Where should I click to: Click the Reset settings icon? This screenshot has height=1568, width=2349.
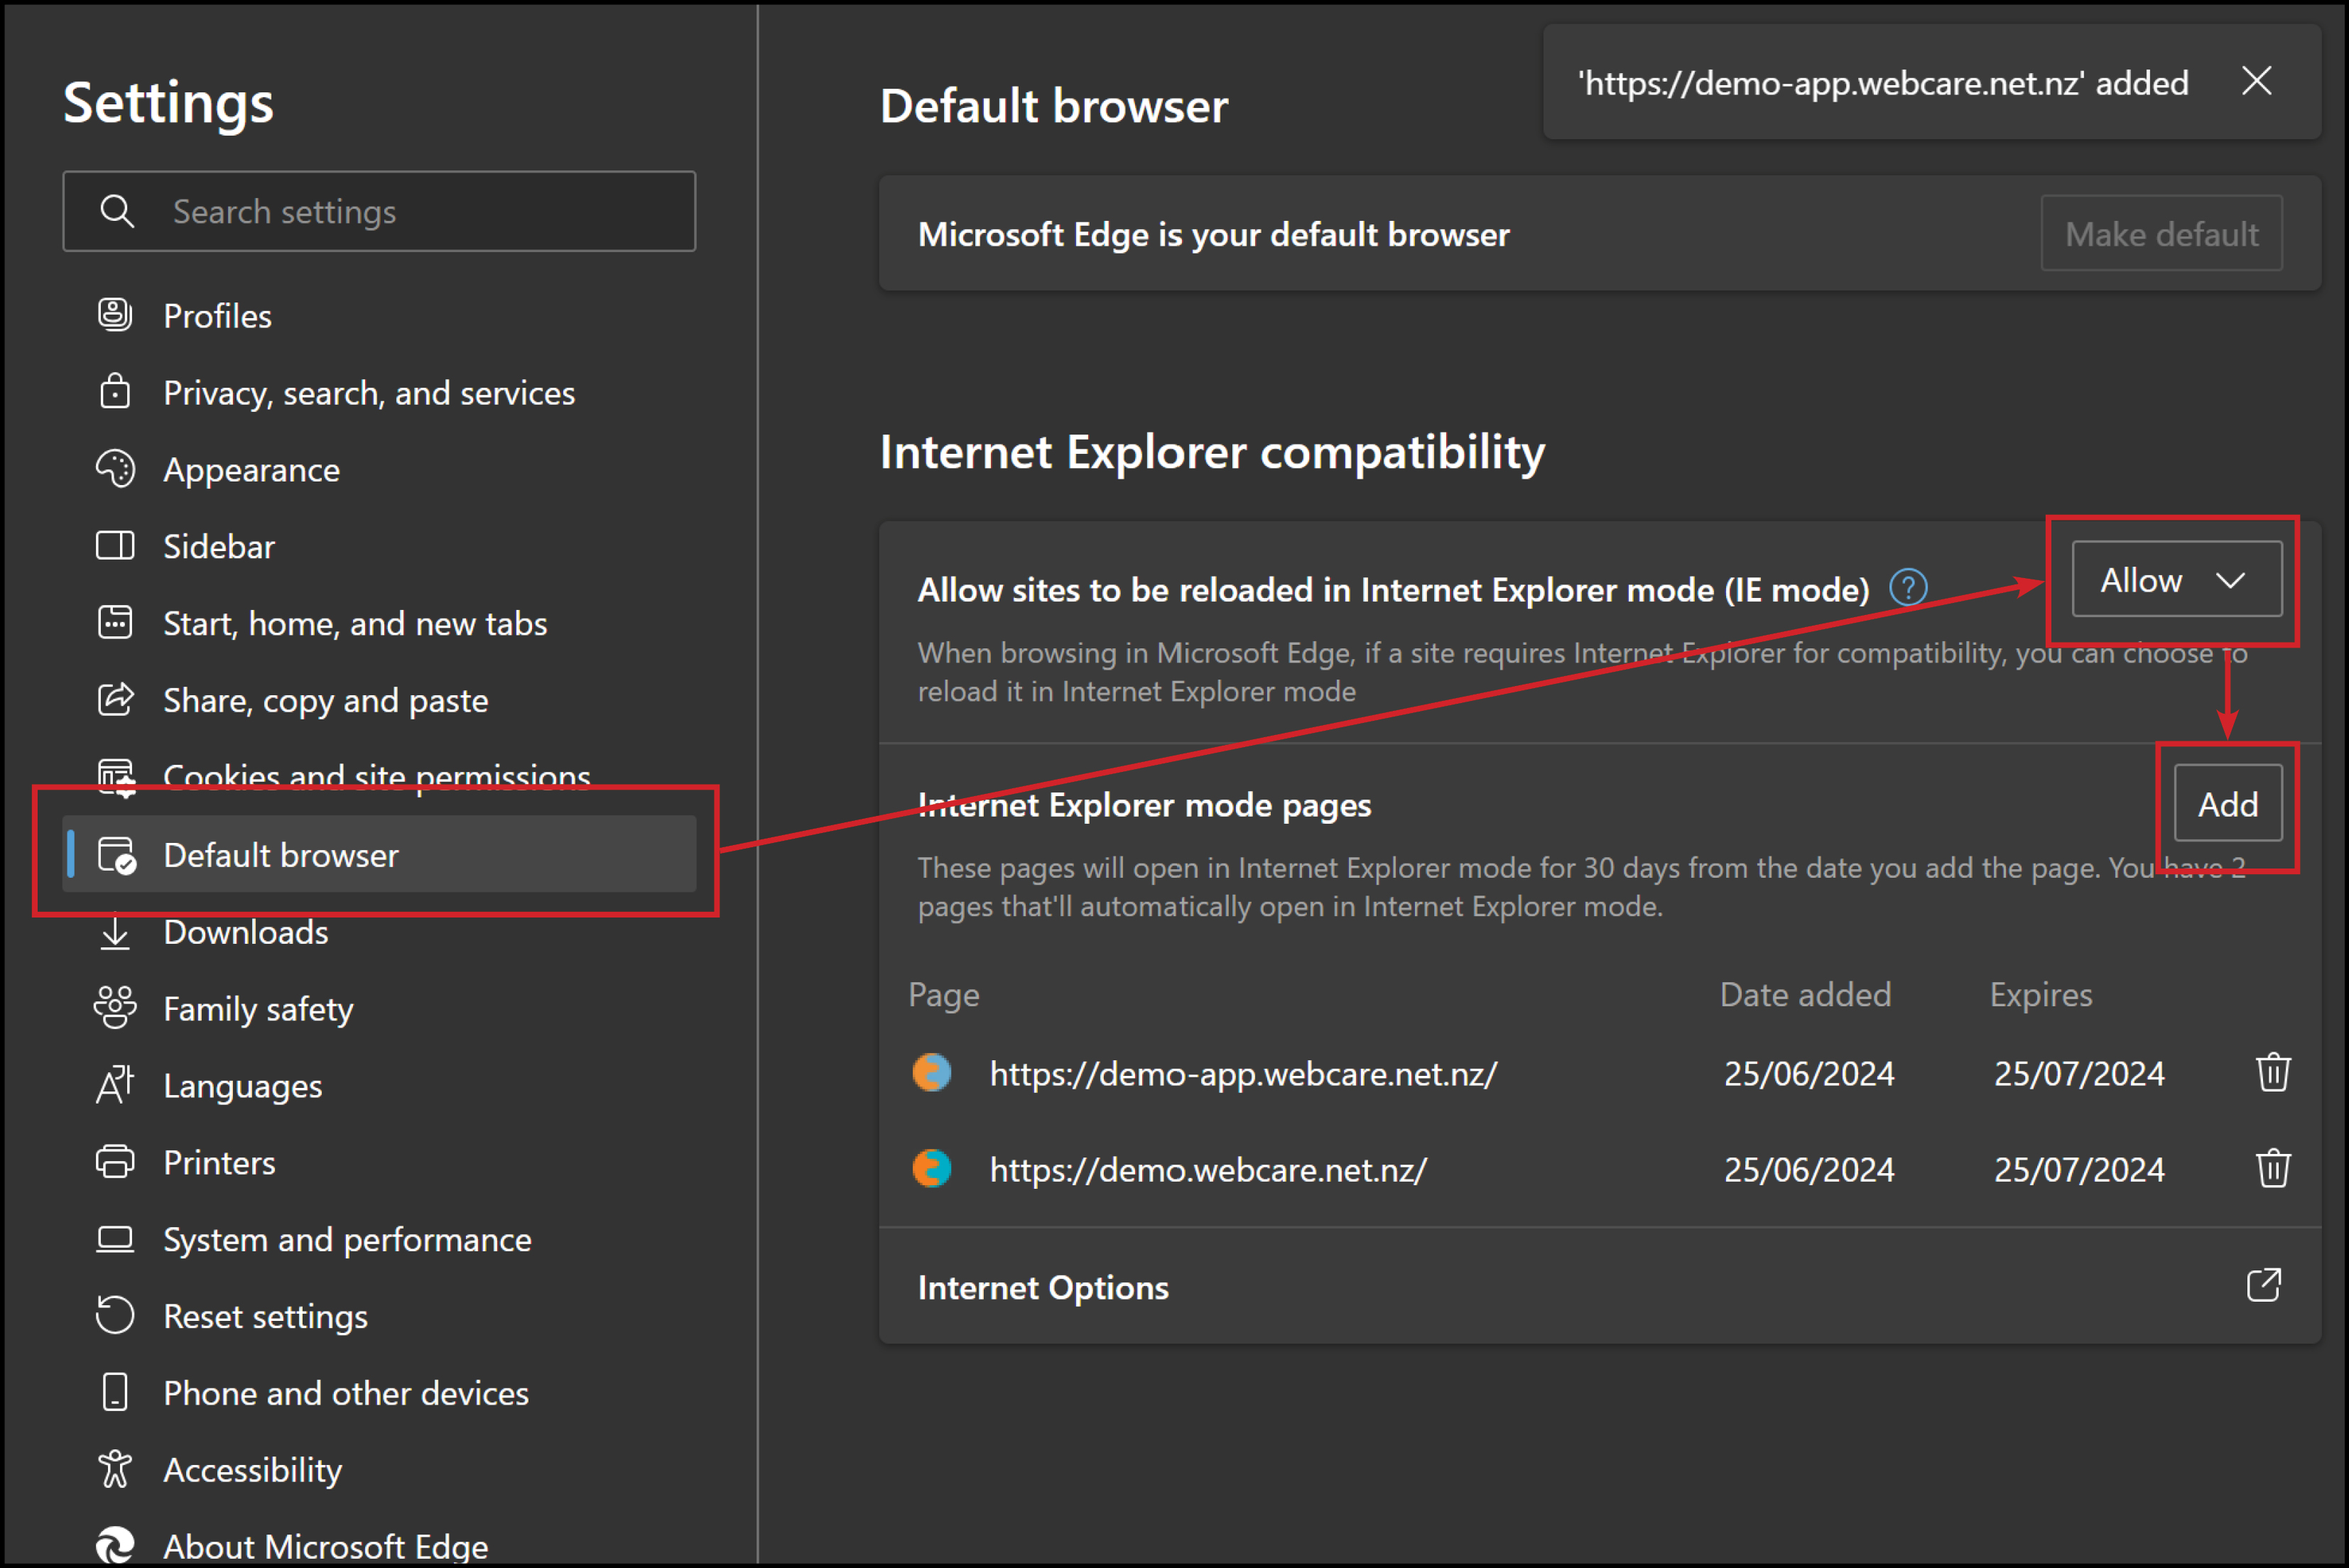pos(115,1316)
